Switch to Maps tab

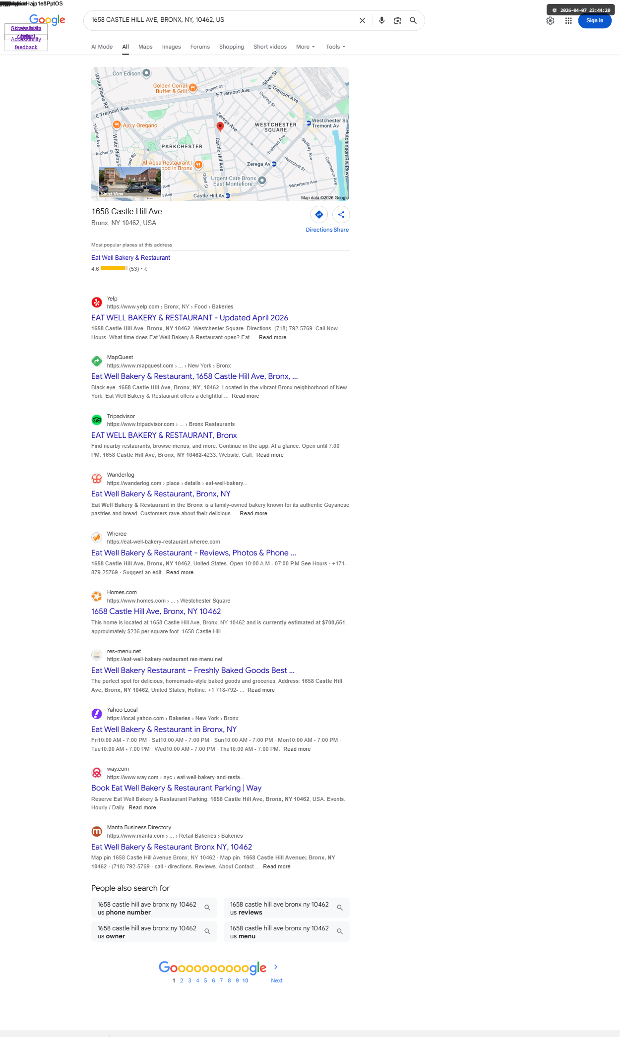(145, 47)
